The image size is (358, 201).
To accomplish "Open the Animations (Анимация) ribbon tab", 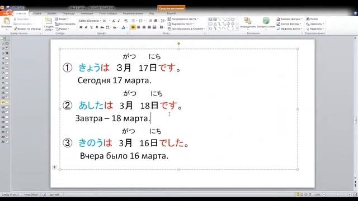I will (87, 13).
